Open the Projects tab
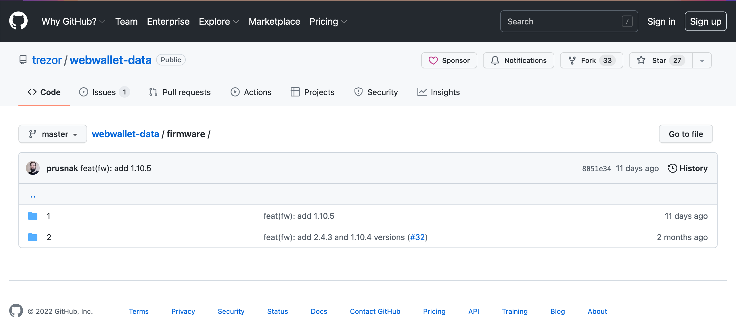The image size is (736, 325). point(313,92)
